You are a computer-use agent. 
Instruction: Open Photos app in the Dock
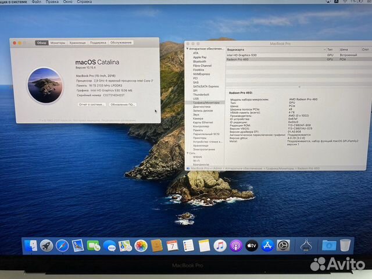pos(141,245)
